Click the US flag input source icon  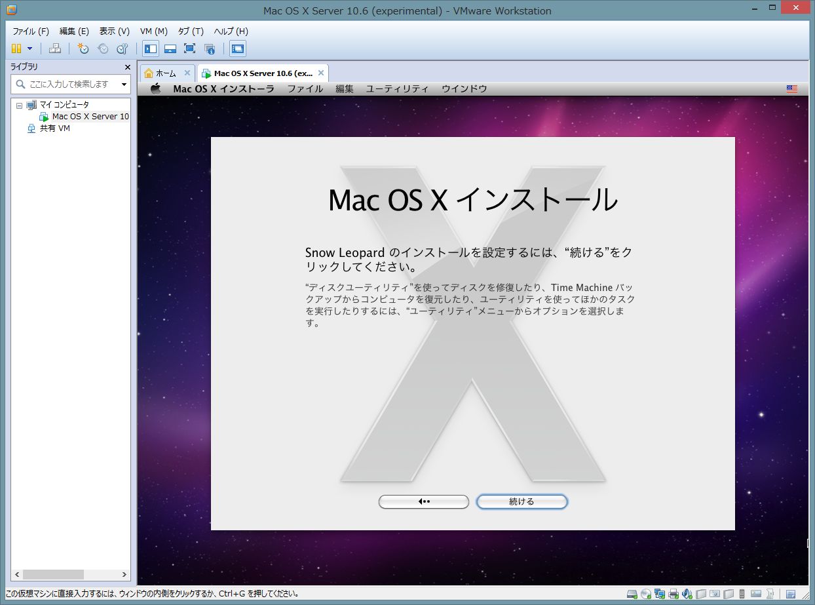point(791,89)
